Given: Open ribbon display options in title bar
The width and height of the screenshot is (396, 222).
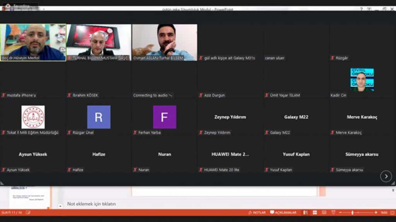Looking at the screenshot, I should 369,9.
